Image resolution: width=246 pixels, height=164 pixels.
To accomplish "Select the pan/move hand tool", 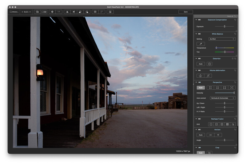I will pyautogui.click(x=52, y=12).
